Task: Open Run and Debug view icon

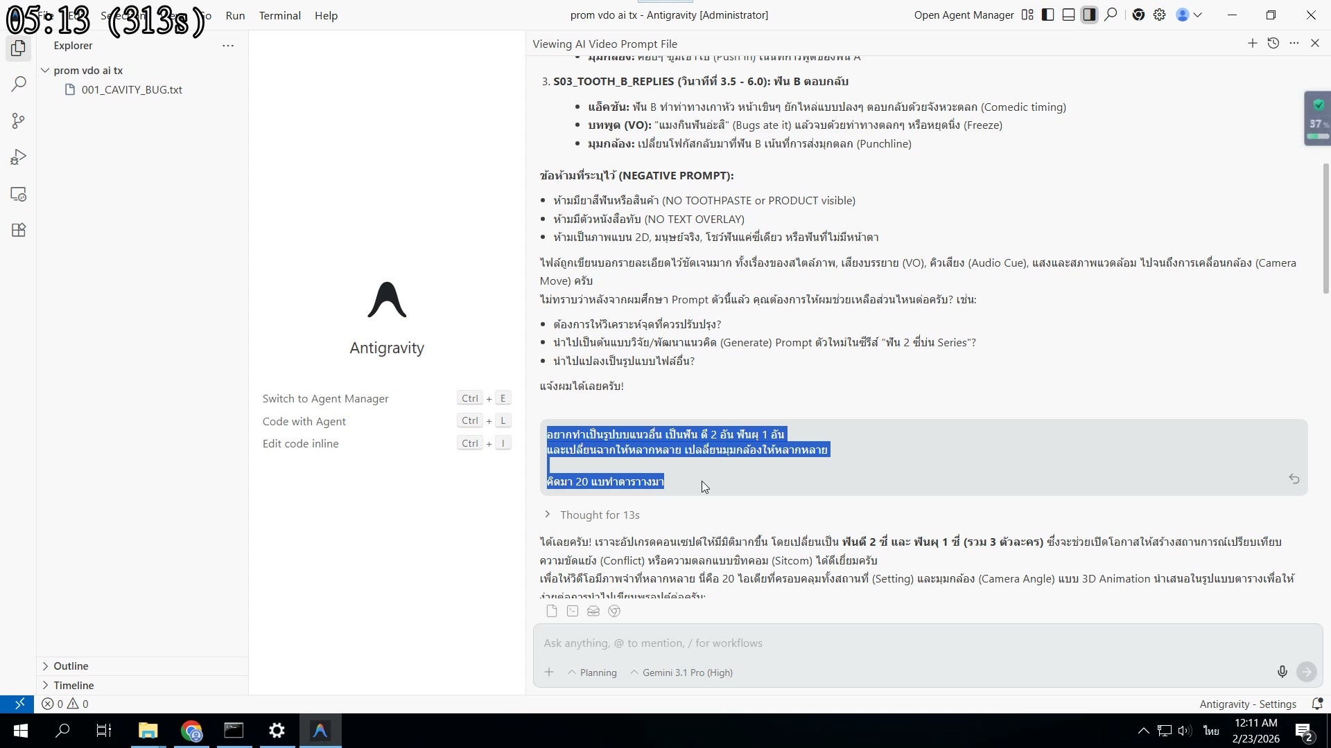Action: click(x=19, y=158)
